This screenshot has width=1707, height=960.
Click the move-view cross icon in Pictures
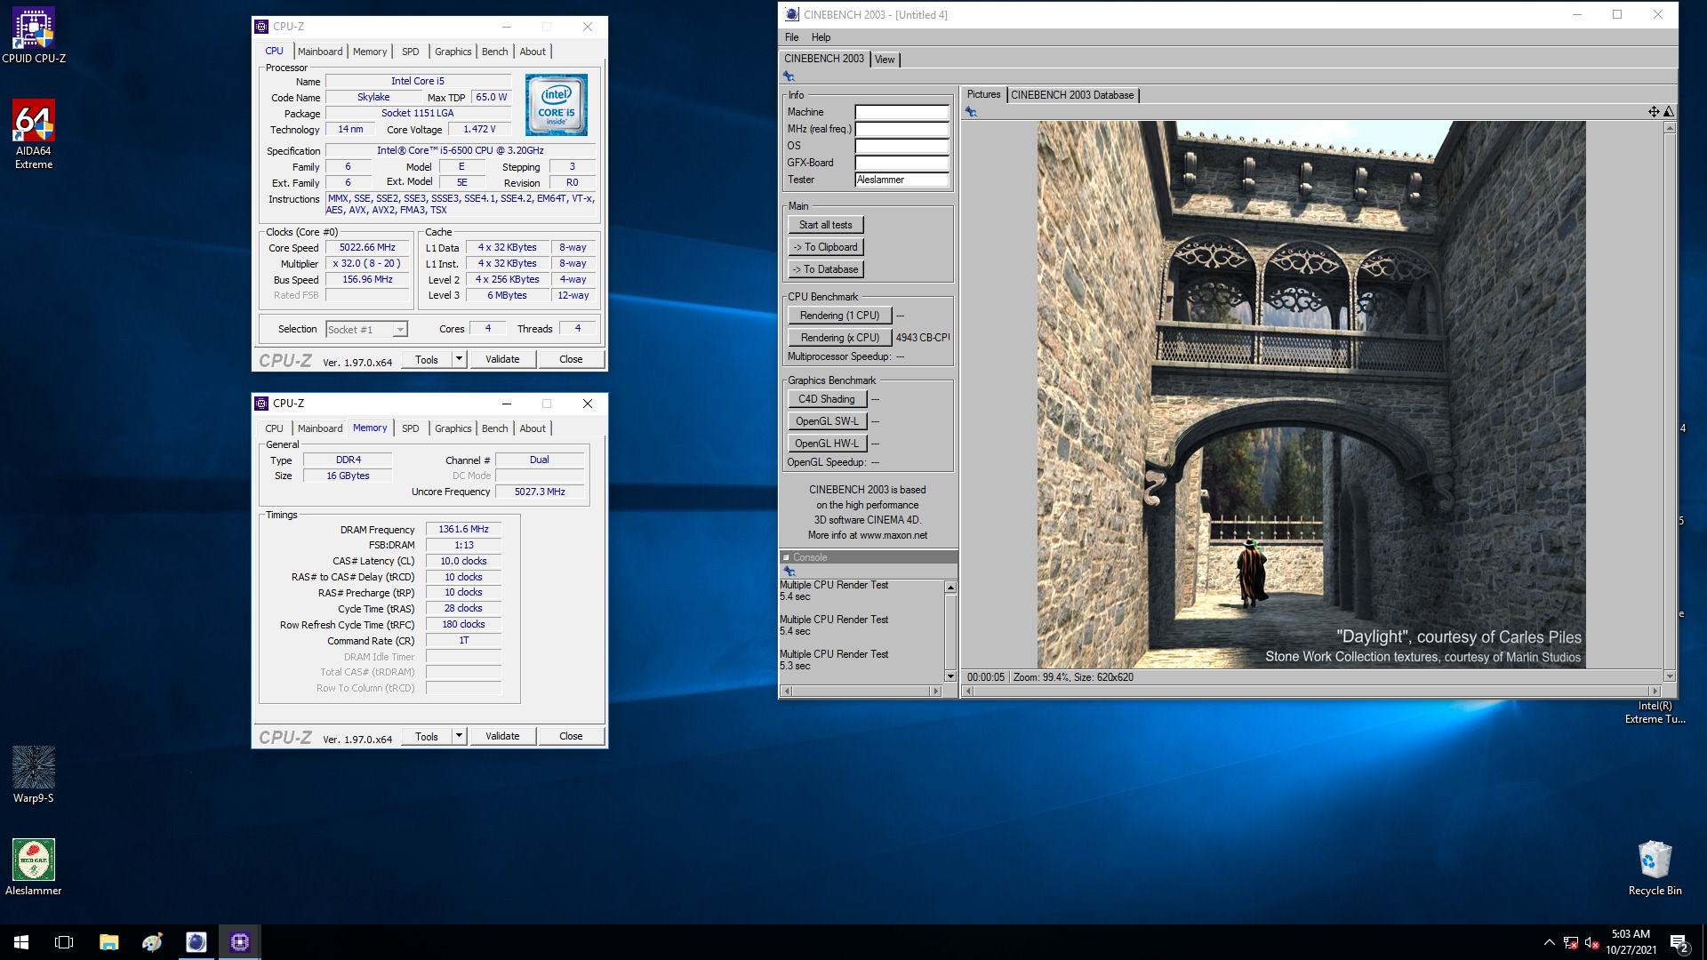tap(1654, 112)
